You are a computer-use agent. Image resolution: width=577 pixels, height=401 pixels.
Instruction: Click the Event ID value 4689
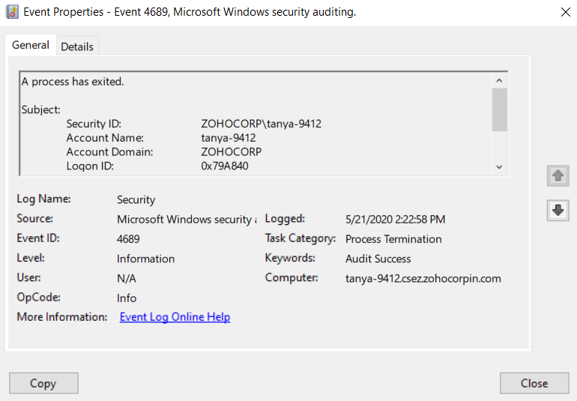click(x=128, y=239)
